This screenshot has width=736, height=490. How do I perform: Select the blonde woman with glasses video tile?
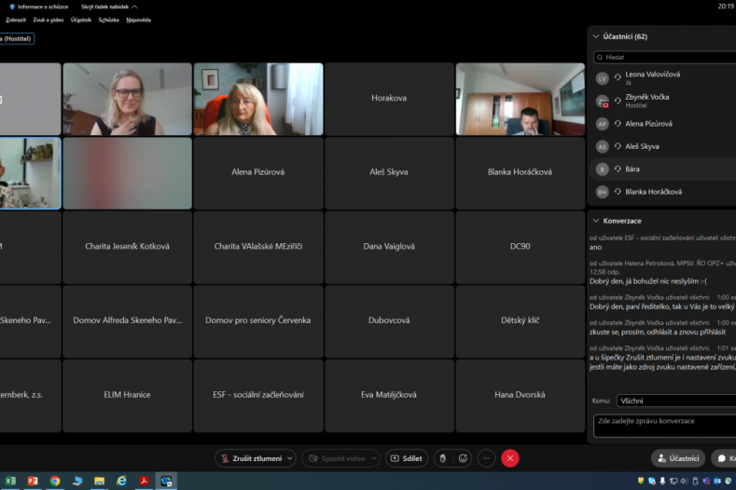pyautogui.click(x=127, y=99)
